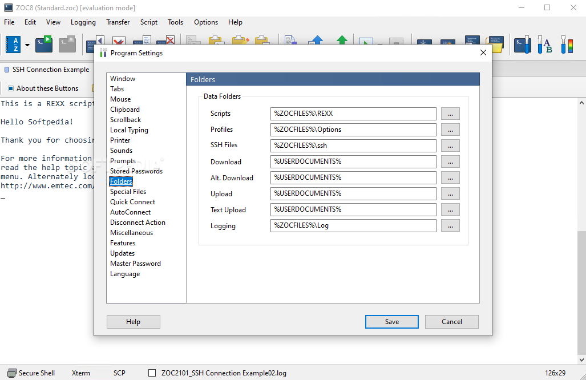Screen dimensions: 586x380
Task: Click the SSH Files path field
Action: pyautogui.click(x=353, y=145)
